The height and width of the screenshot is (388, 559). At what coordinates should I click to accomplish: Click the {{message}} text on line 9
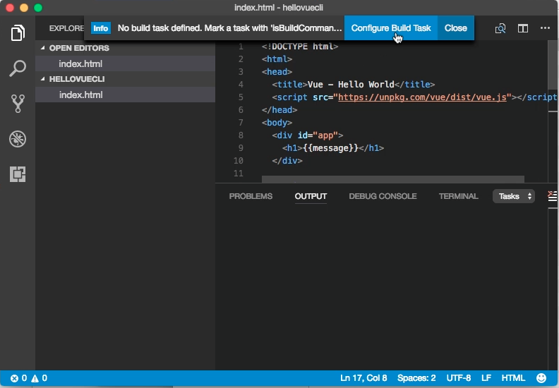click(x=330, y=148)
